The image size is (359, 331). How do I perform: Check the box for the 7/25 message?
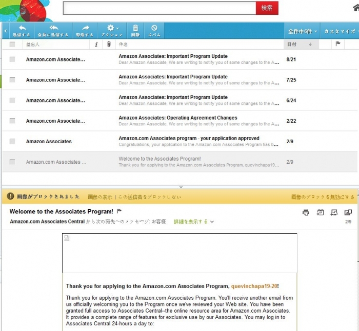(x=12, y=80)
